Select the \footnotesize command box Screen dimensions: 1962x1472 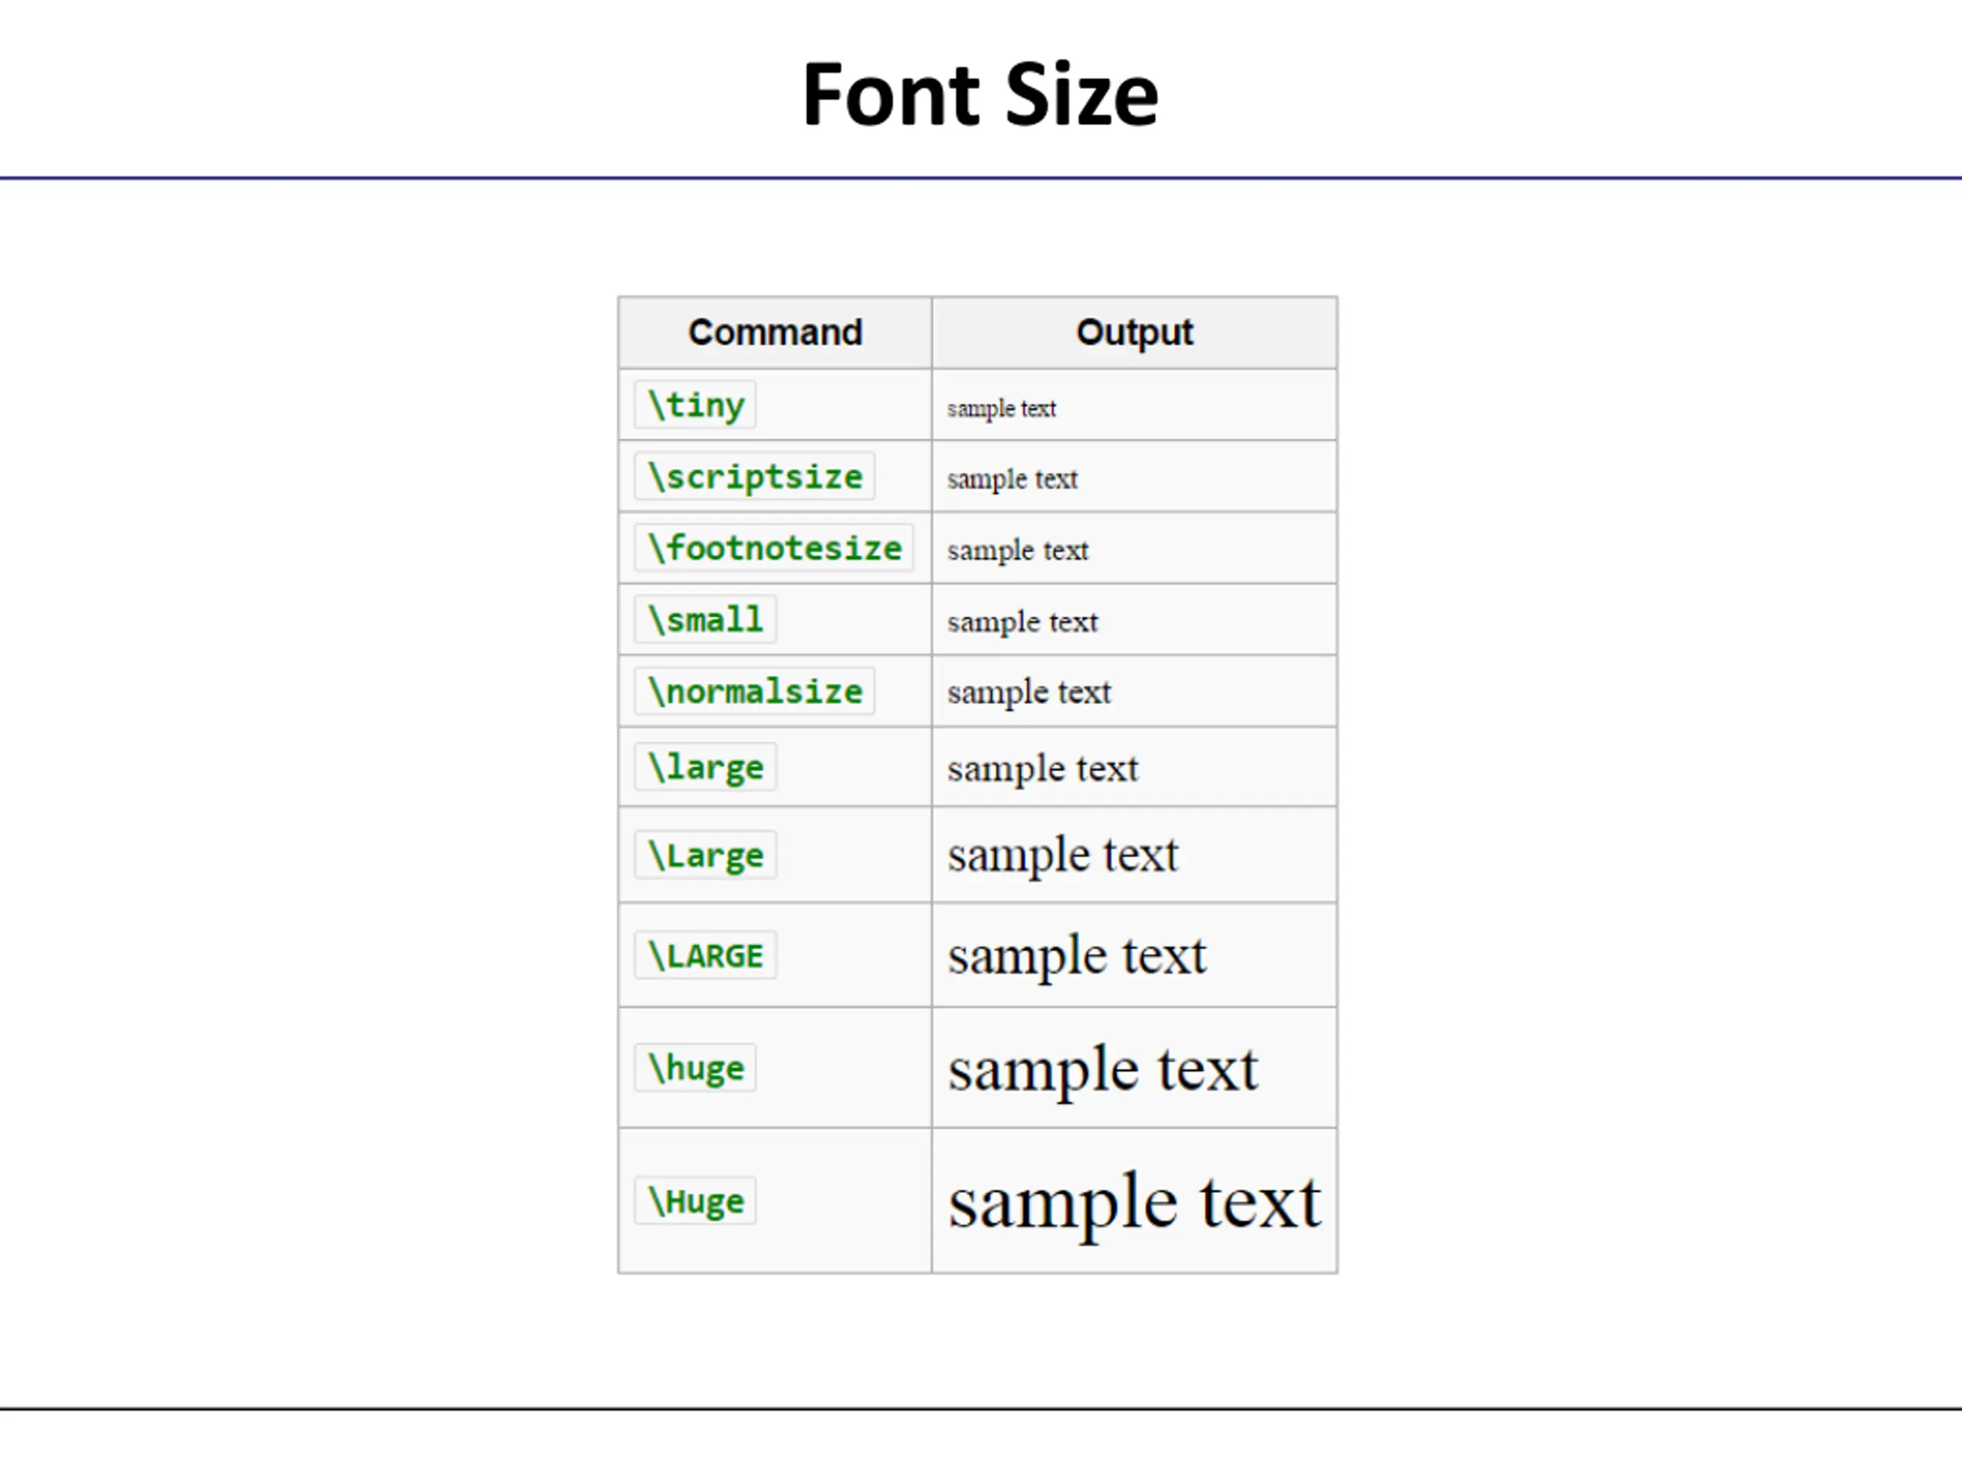coord(774,547)
